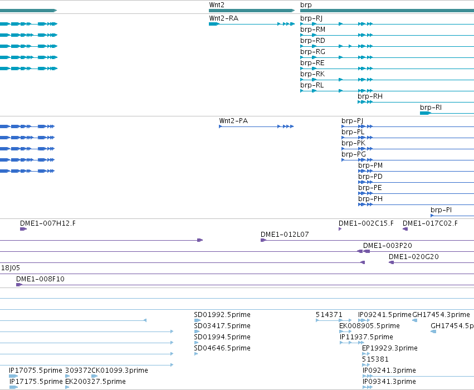This screenshot has height=390, width=474.
Task: Select EST SD03417.5prime
Action: 222,326
